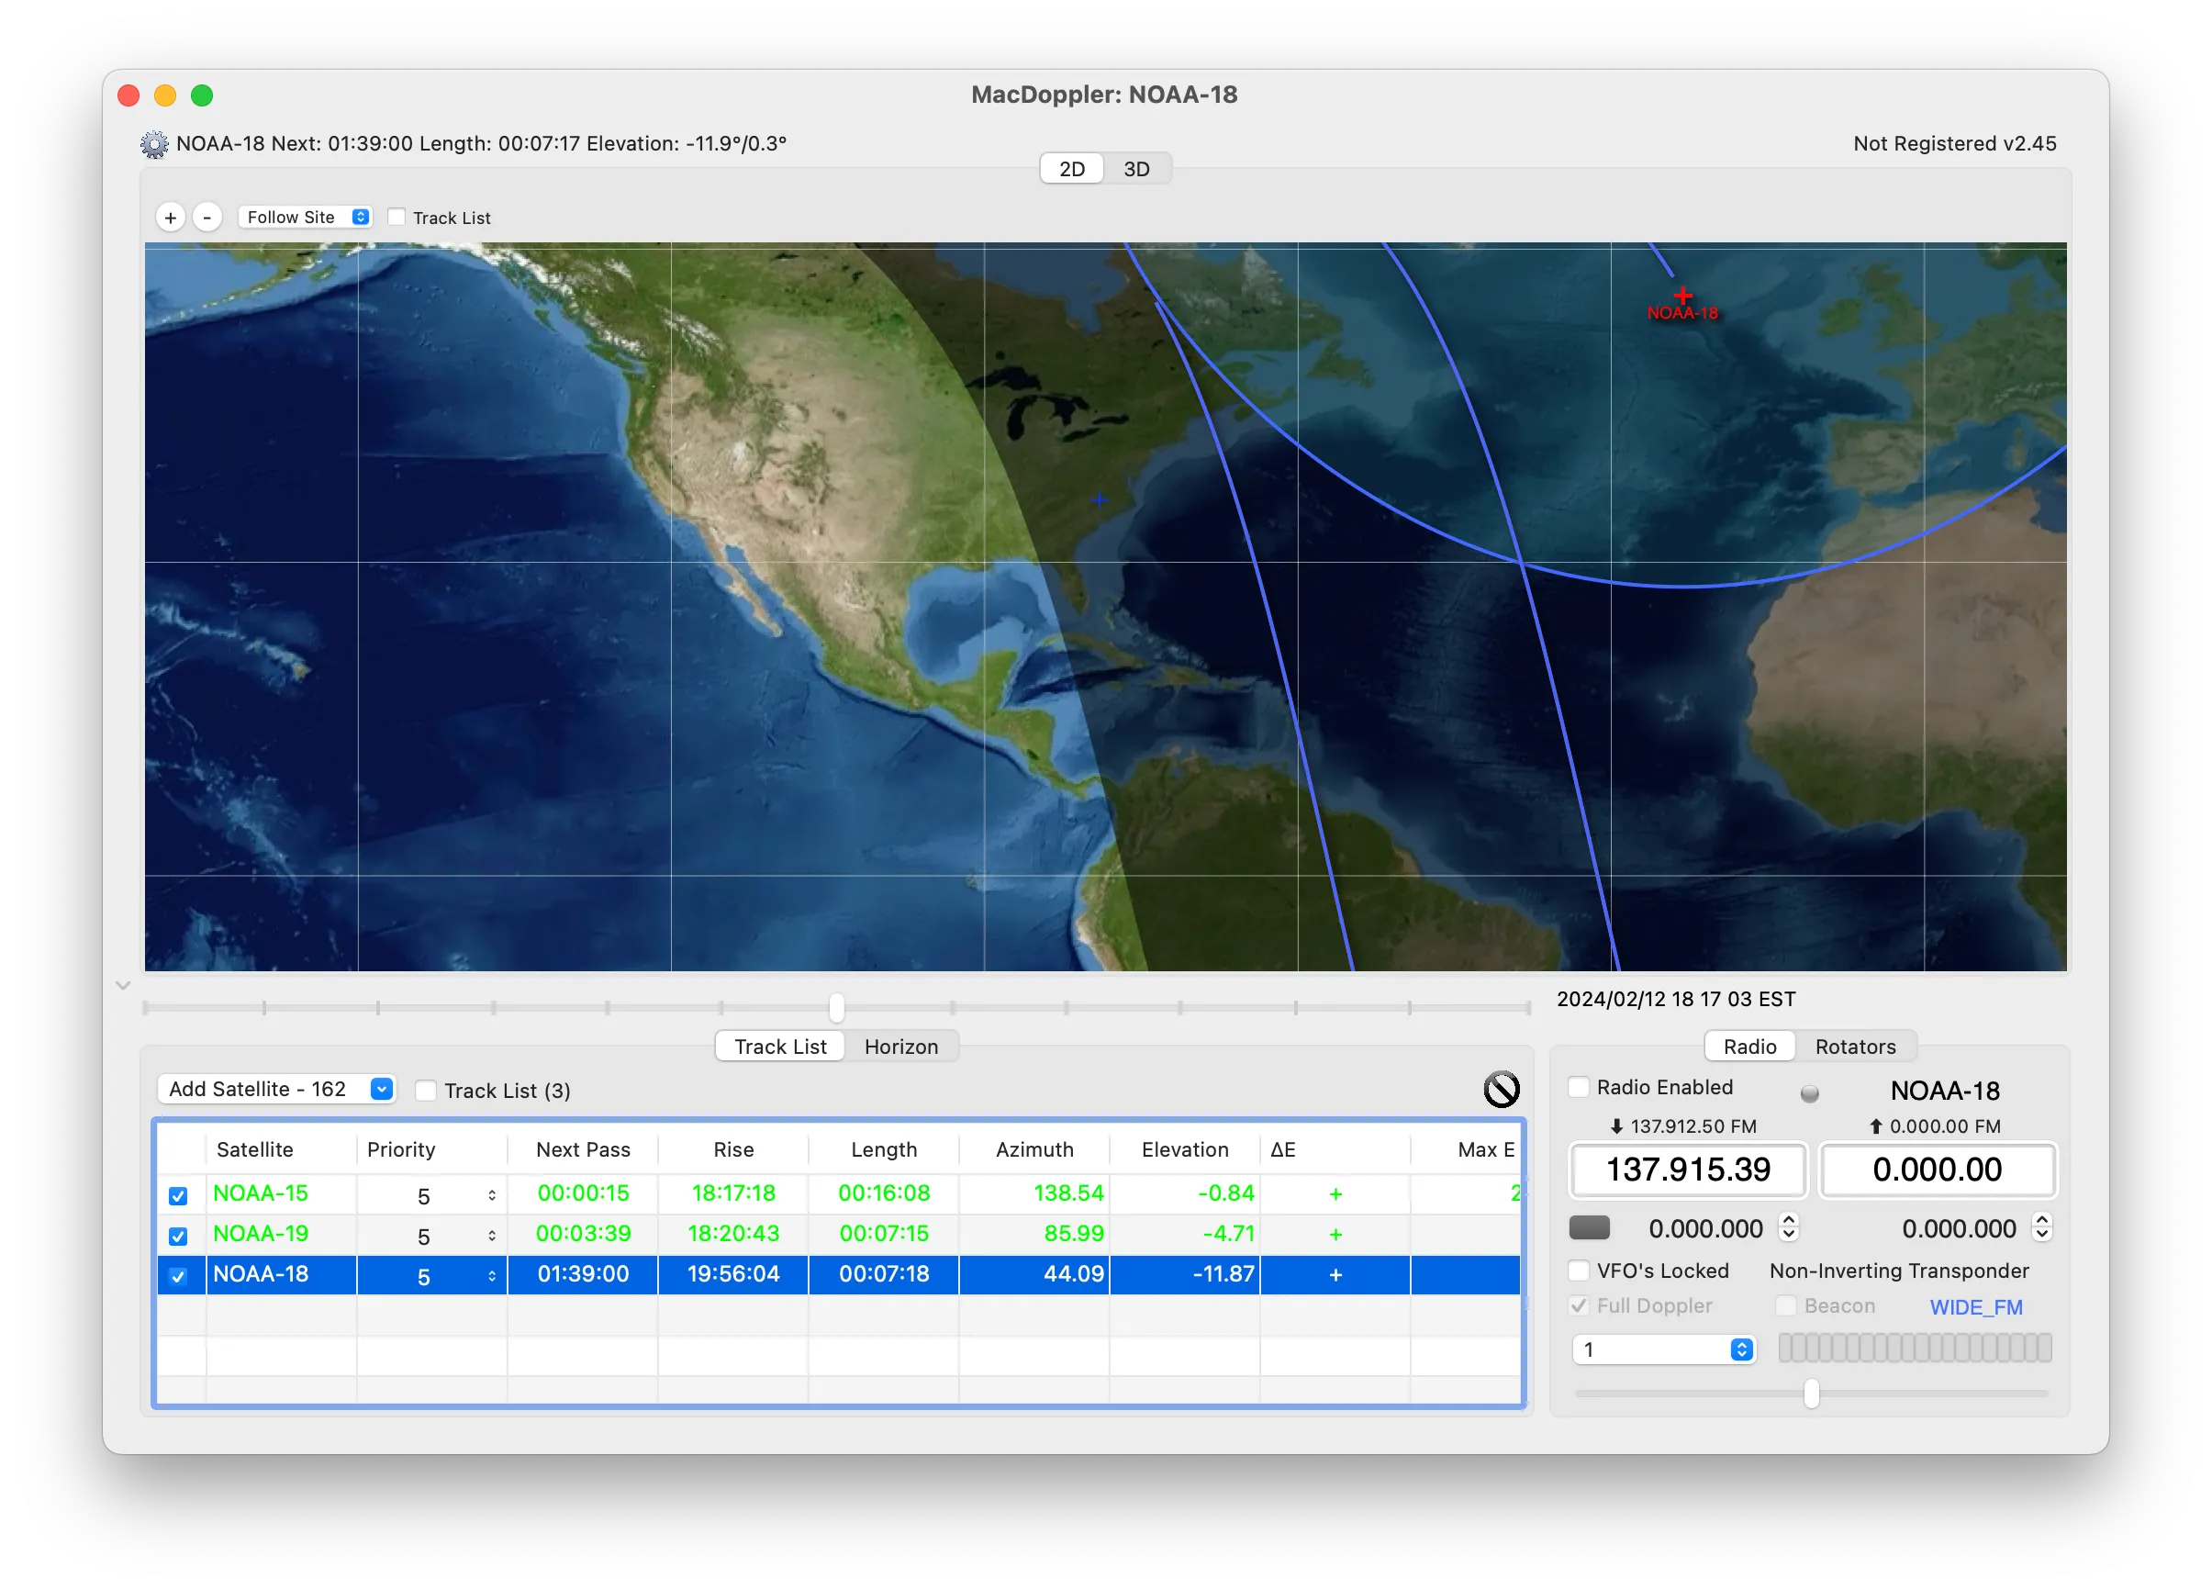The width and height of the screenshot is (2212, 1590).
Task: Zoom in map with plus button
Action: coord(171,218)
